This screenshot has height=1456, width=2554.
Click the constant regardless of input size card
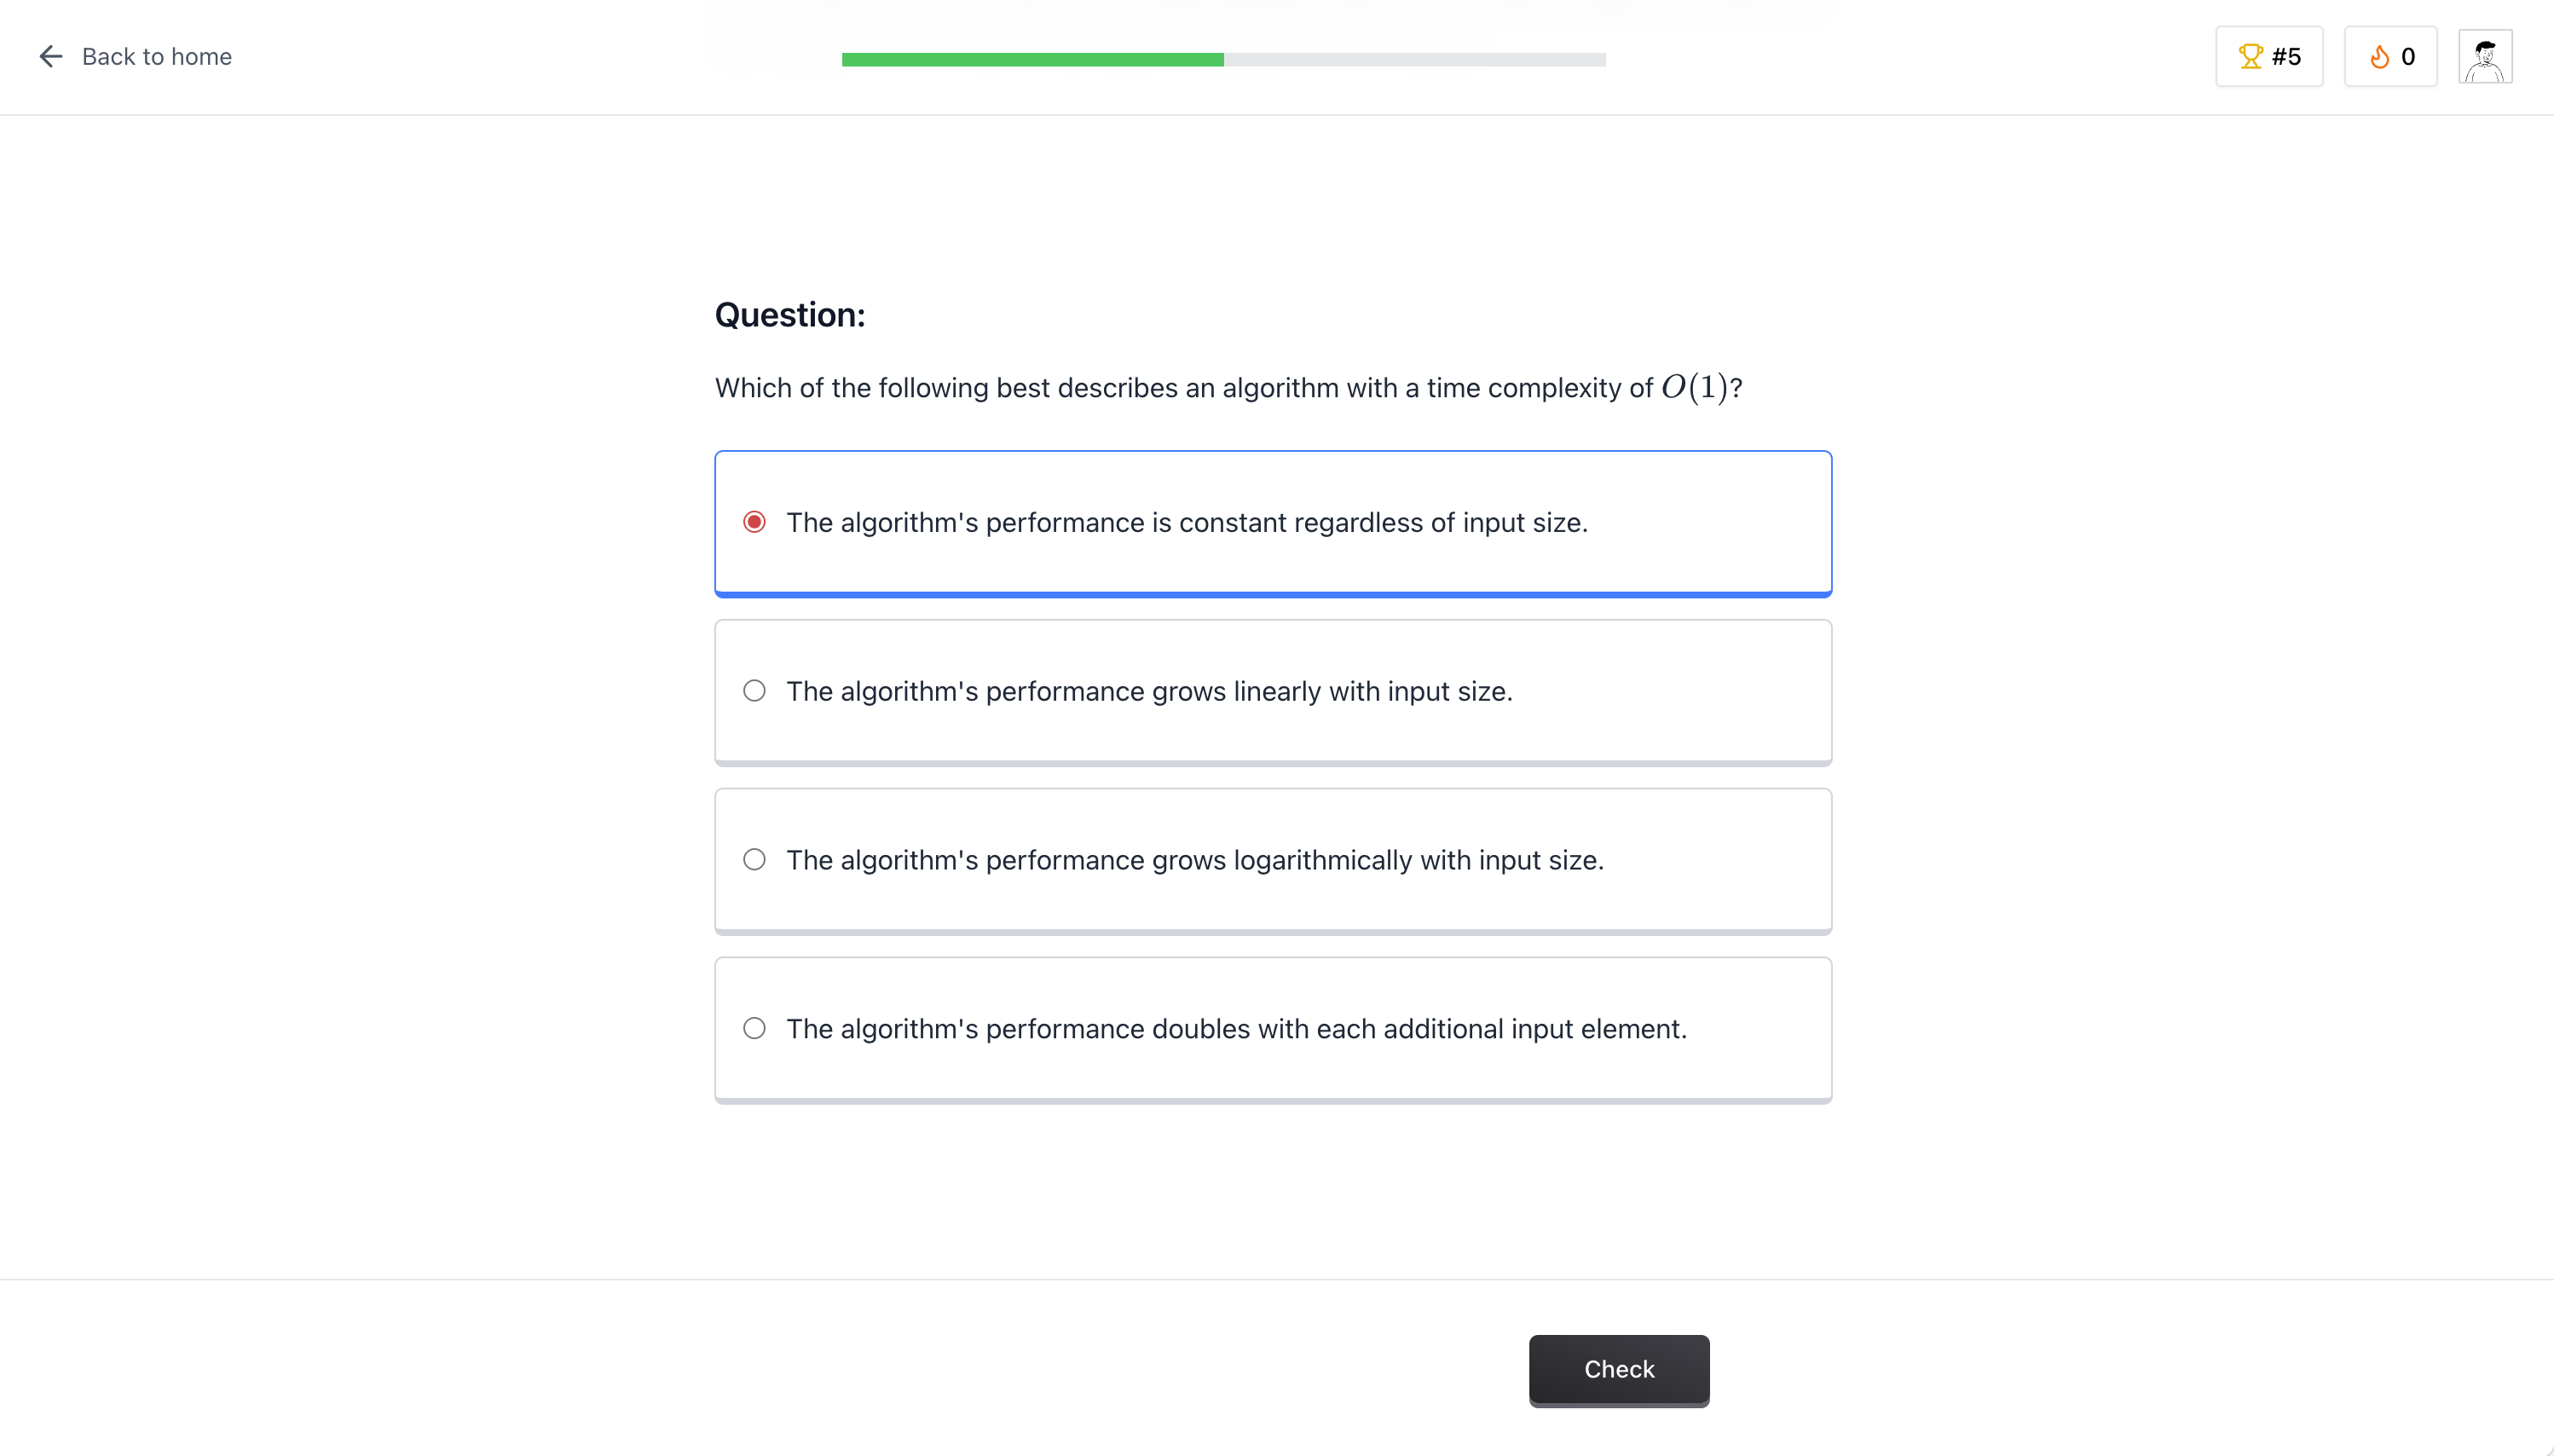[1272, 523]
